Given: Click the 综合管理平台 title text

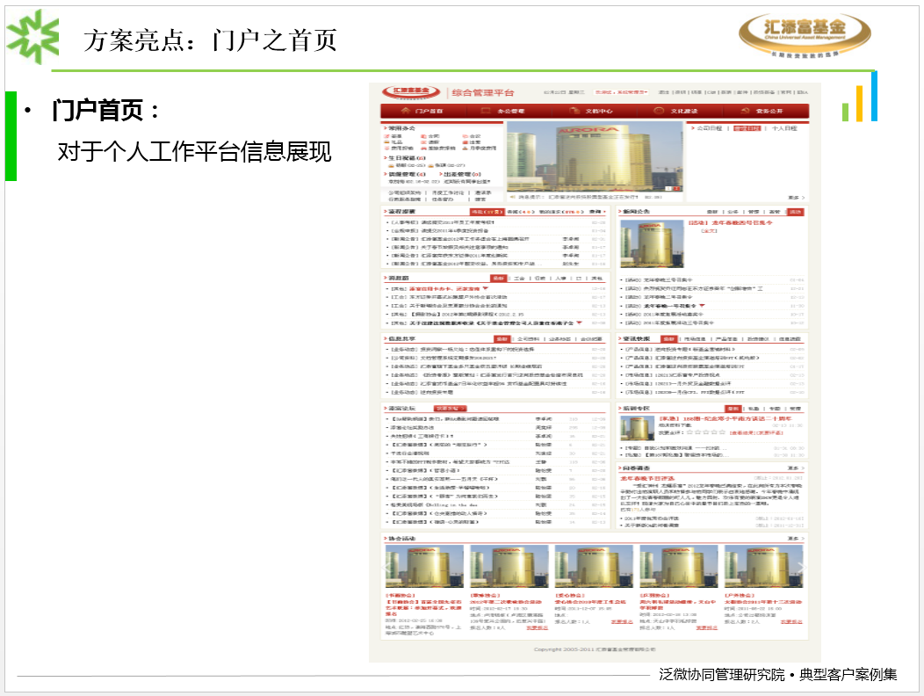Looking at the screenshot, I should (x=482, y=92).
